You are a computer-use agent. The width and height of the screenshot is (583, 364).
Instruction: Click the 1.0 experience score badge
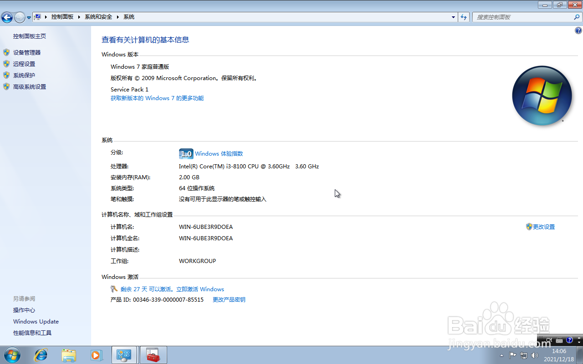click(x=186, y=154)
